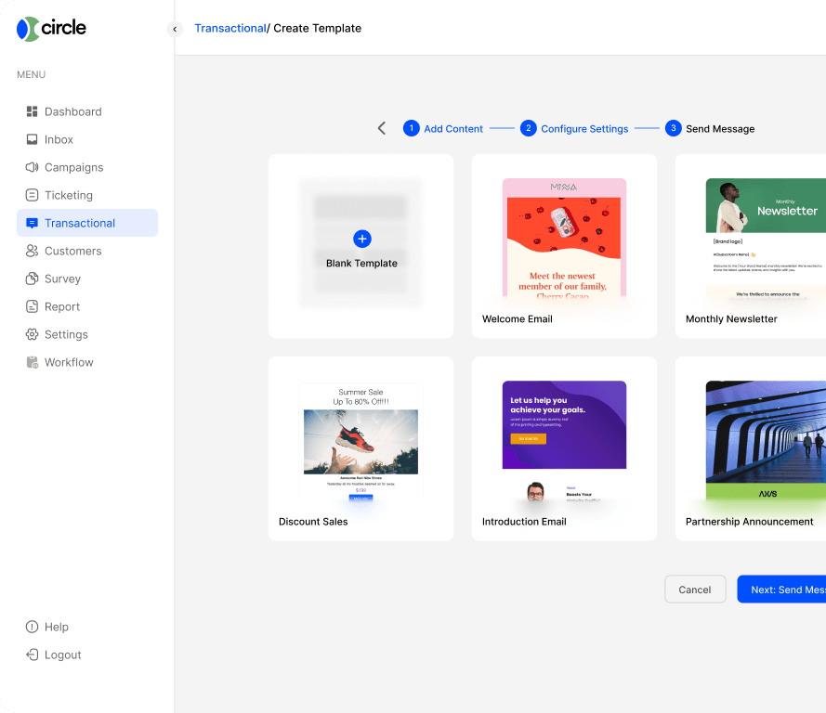The height and width of the screenshot is (713, 826).
Task: Click the Circle logo
Action: point(51,29)
